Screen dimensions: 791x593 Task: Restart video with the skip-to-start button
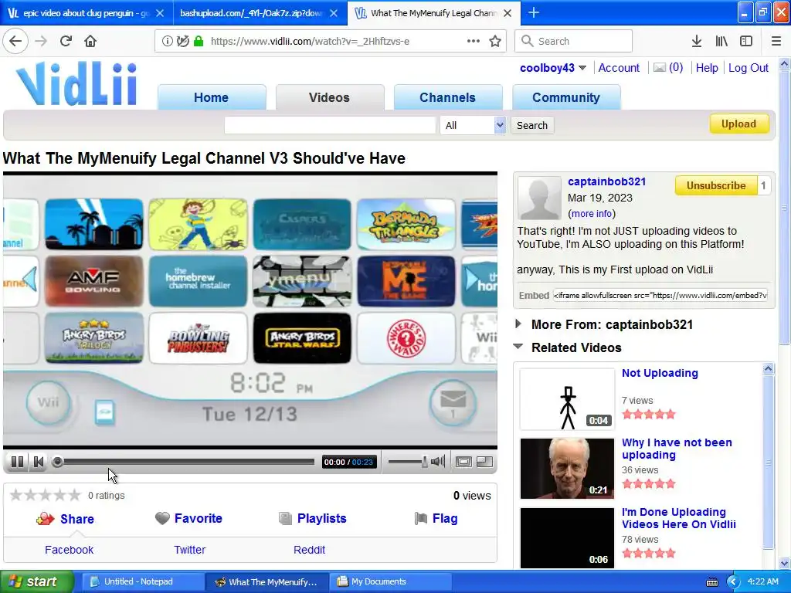coord(39,462)
